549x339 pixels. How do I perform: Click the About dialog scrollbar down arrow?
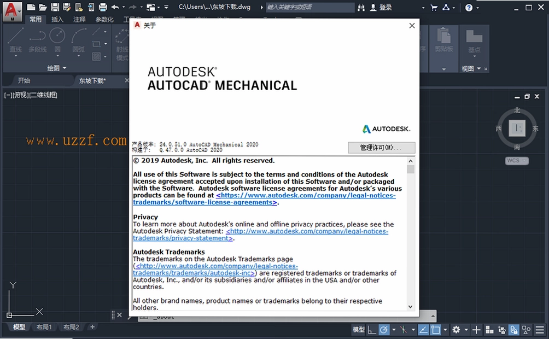410,306
